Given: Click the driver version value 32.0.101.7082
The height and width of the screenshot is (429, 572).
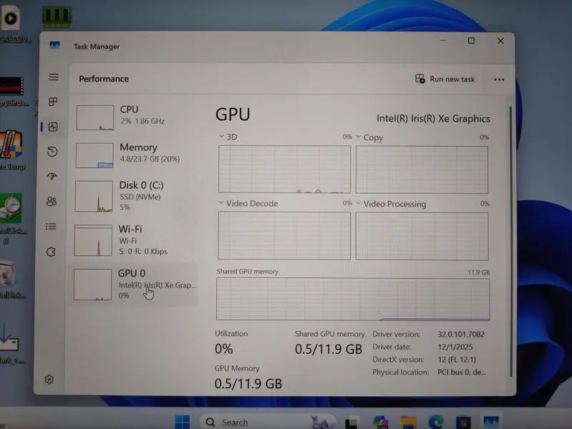Looking at the screenshot, I should click(461, 334).
